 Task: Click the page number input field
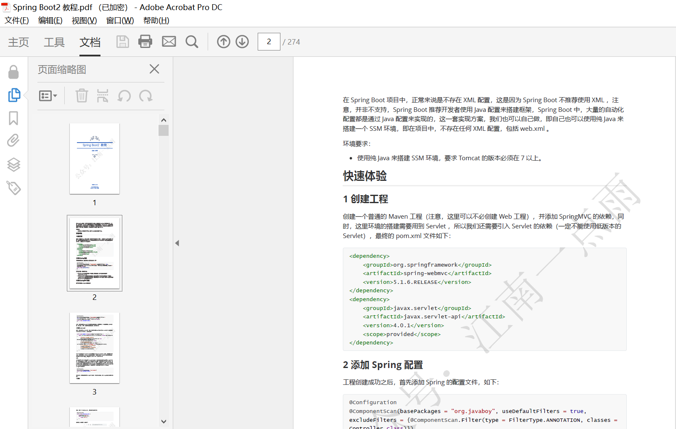coord(269,42)
